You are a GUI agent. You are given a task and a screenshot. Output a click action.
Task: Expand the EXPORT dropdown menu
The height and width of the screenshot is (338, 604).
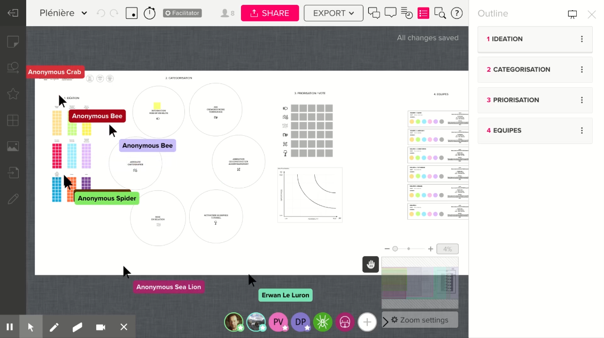pos(333,13)
